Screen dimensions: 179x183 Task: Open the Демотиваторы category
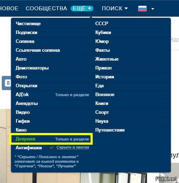[x=32, y=68]
